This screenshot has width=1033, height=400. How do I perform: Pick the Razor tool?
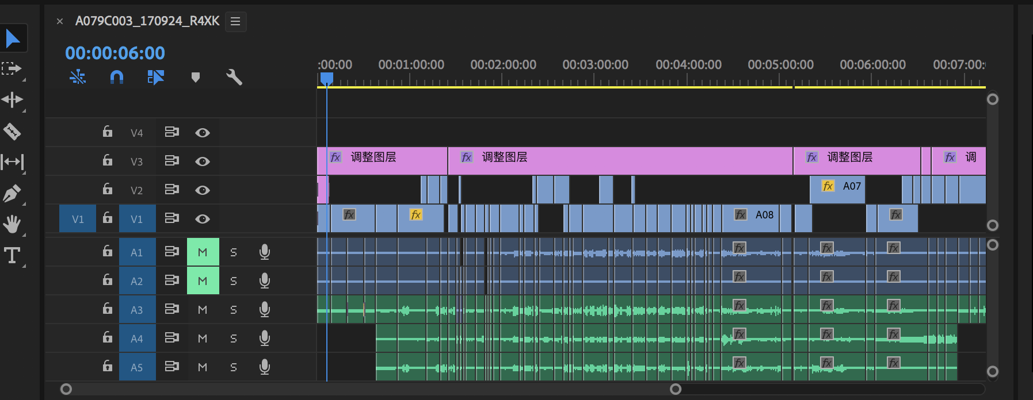12,132
